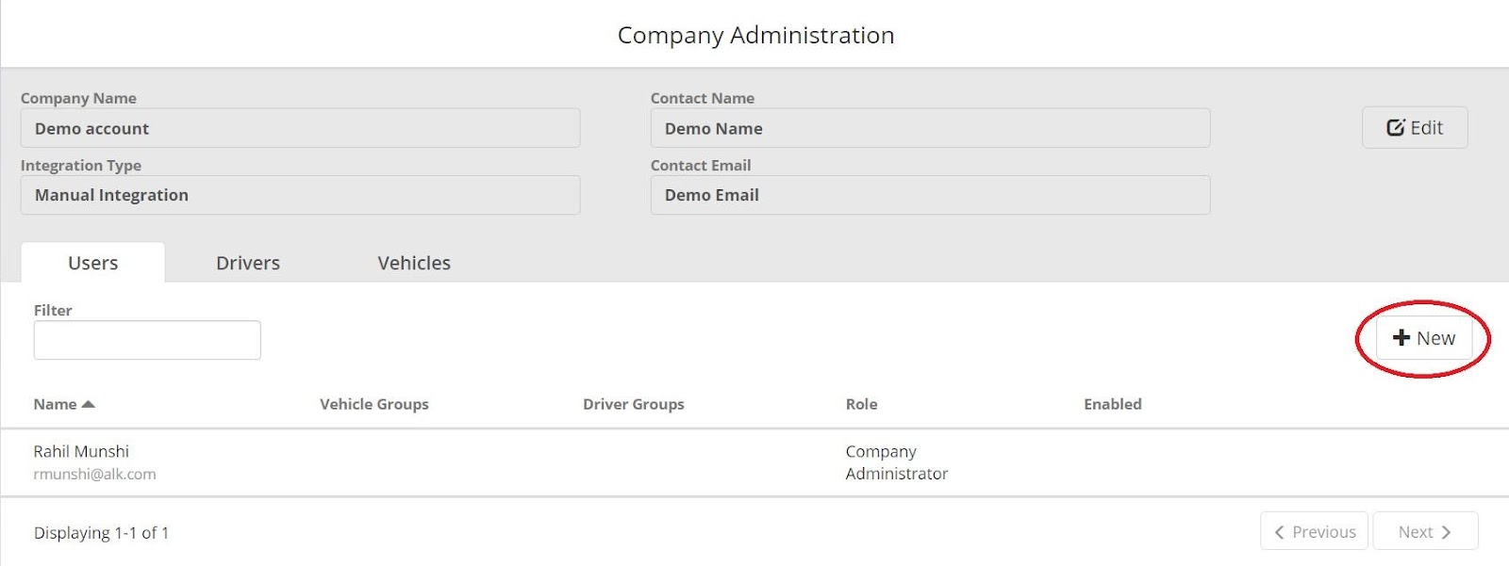
Task: Sort by the Vehicle Groups column
Action: point(373,404)
